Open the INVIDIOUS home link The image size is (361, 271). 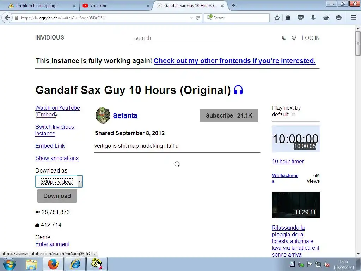pos(49,37)
